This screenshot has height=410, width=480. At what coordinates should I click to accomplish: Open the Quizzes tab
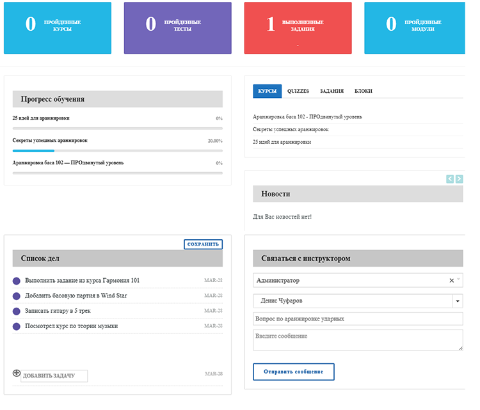[x=298, y=91]
